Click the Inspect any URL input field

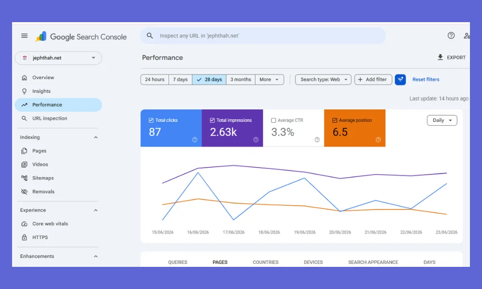click(x=263, y=36)
